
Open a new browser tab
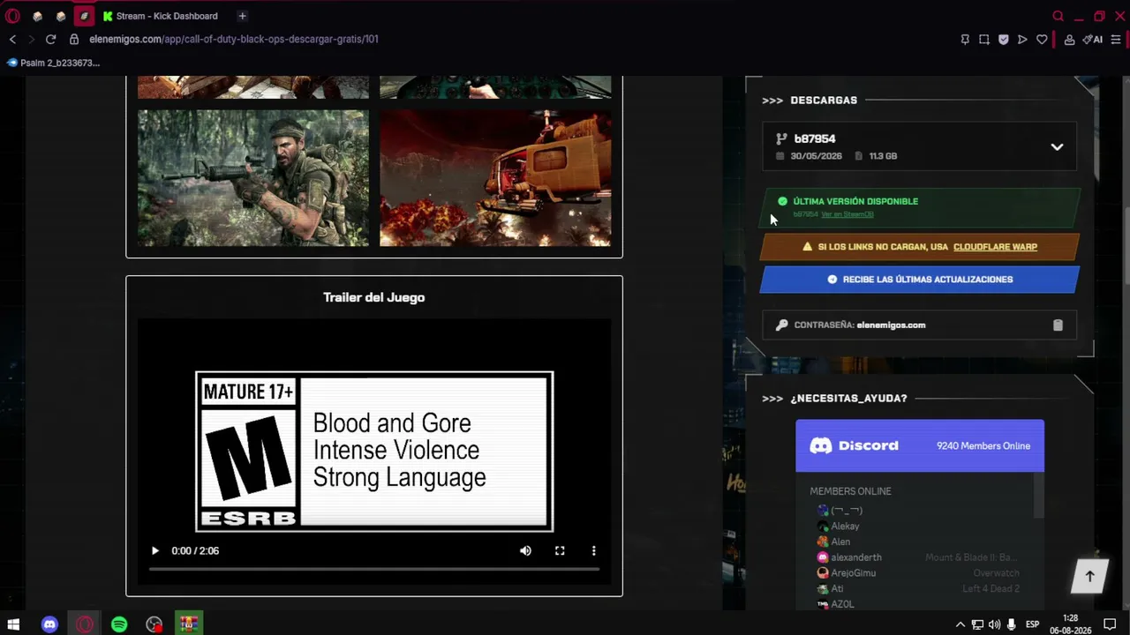(x=242, y=16)
